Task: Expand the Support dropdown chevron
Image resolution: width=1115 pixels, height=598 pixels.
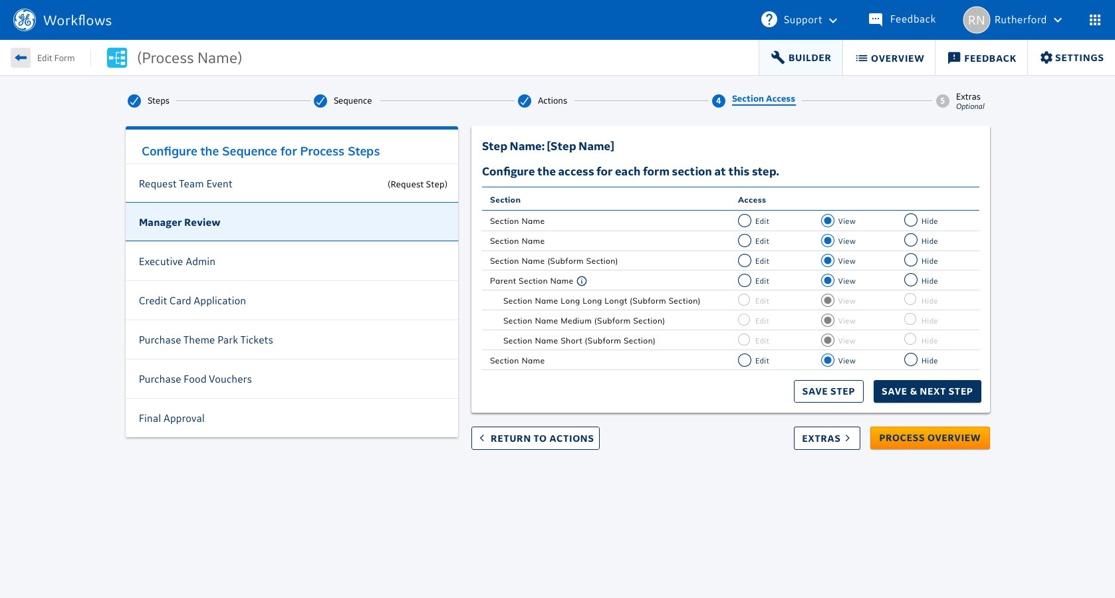Action: 833,21
